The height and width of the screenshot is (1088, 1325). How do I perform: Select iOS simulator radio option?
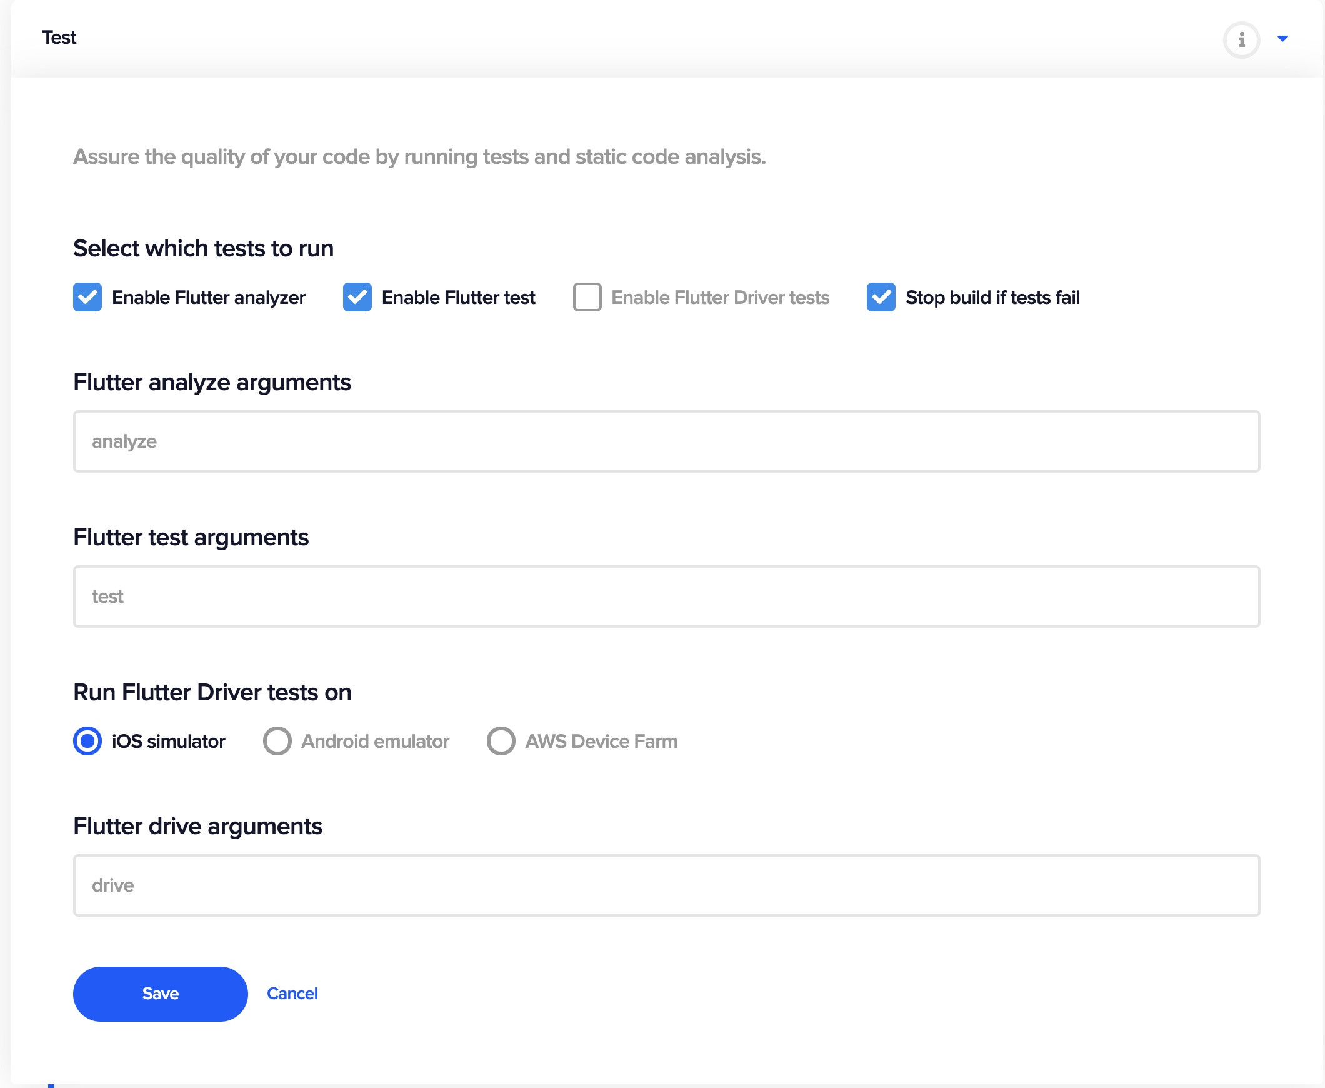coord(87,741)
